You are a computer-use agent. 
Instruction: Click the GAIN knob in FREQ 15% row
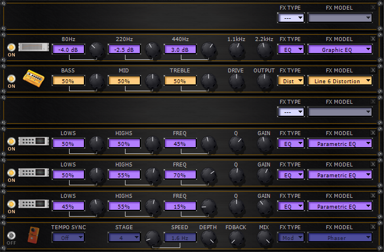coord(265,206)
